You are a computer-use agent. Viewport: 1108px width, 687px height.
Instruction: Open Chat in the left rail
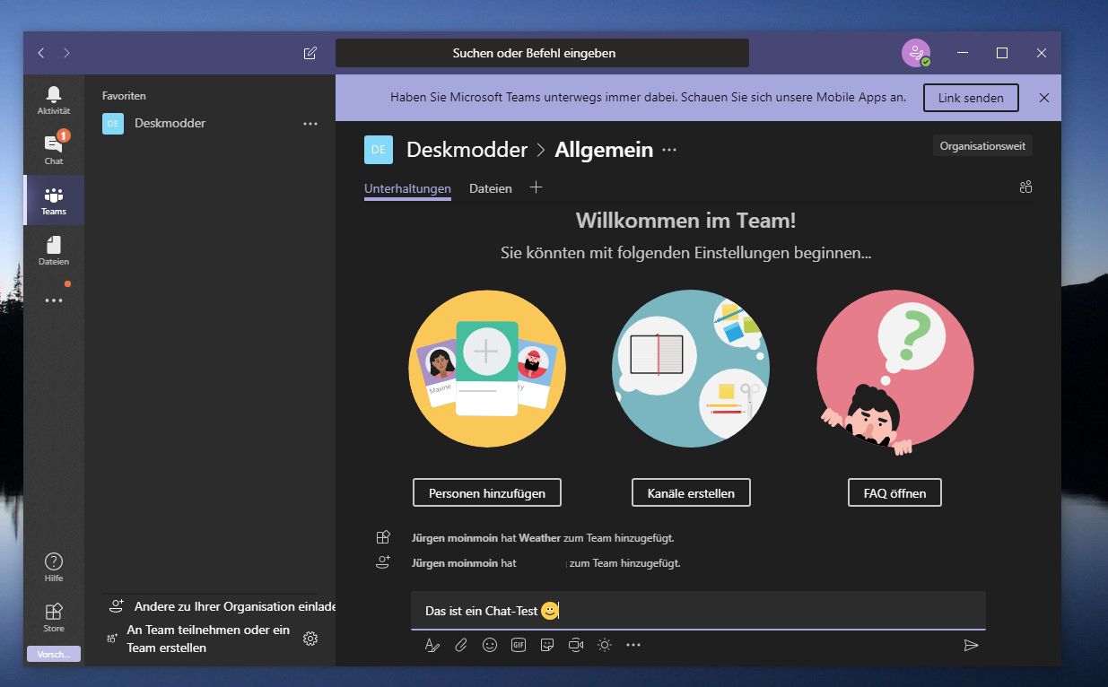54,150
